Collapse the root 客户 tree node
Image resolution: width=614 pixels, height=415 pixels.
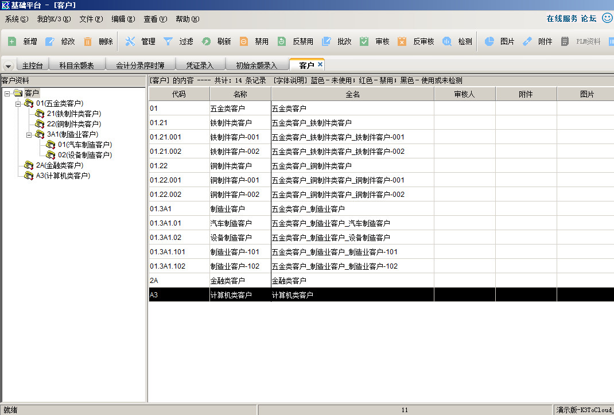pos(7,93)
